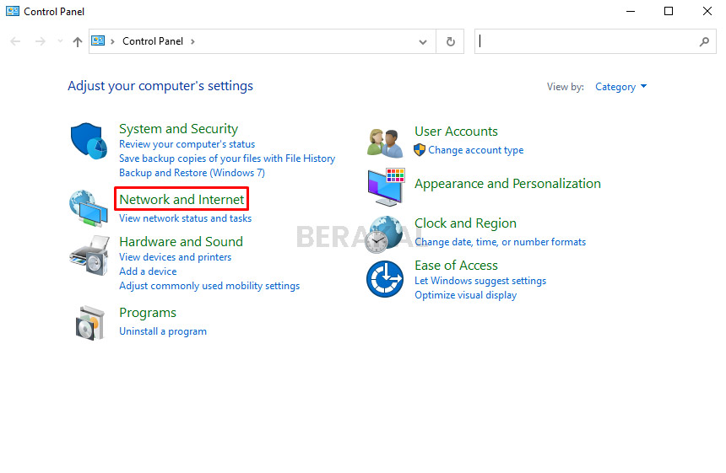Screen dimensions: 726x473
Task: Select Control Panel breadcrumb in address bar
Action: pos(153,41)
